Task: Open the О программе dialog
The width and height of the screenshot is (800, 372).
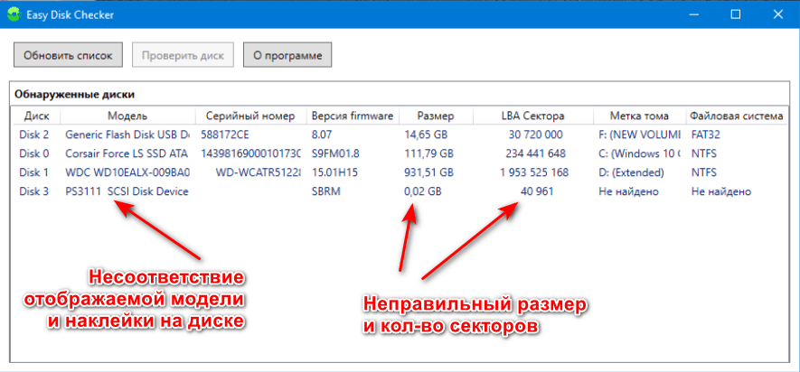Action: (287, 55)
